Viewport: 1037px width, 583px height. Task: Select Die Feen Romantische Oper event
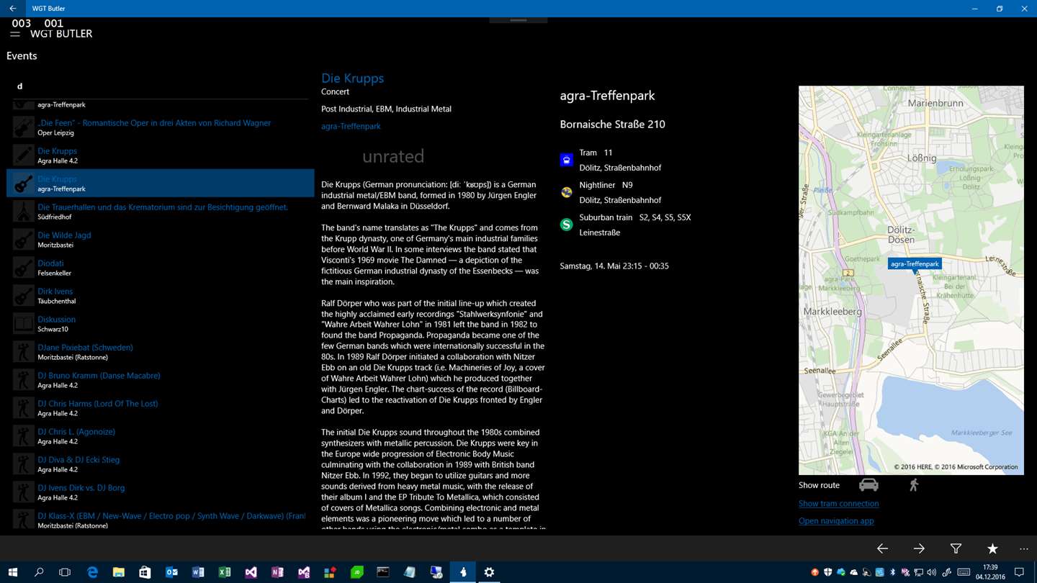161,127
